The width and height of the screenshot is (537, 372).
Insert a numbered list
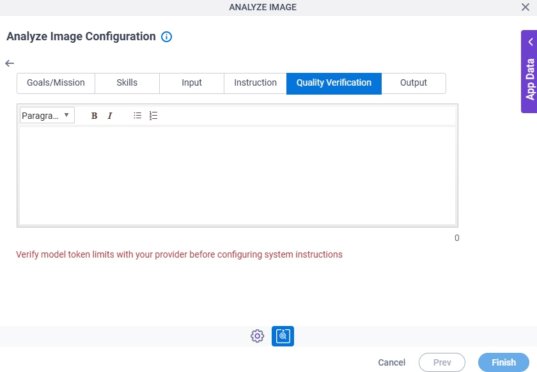coord(153,116)
